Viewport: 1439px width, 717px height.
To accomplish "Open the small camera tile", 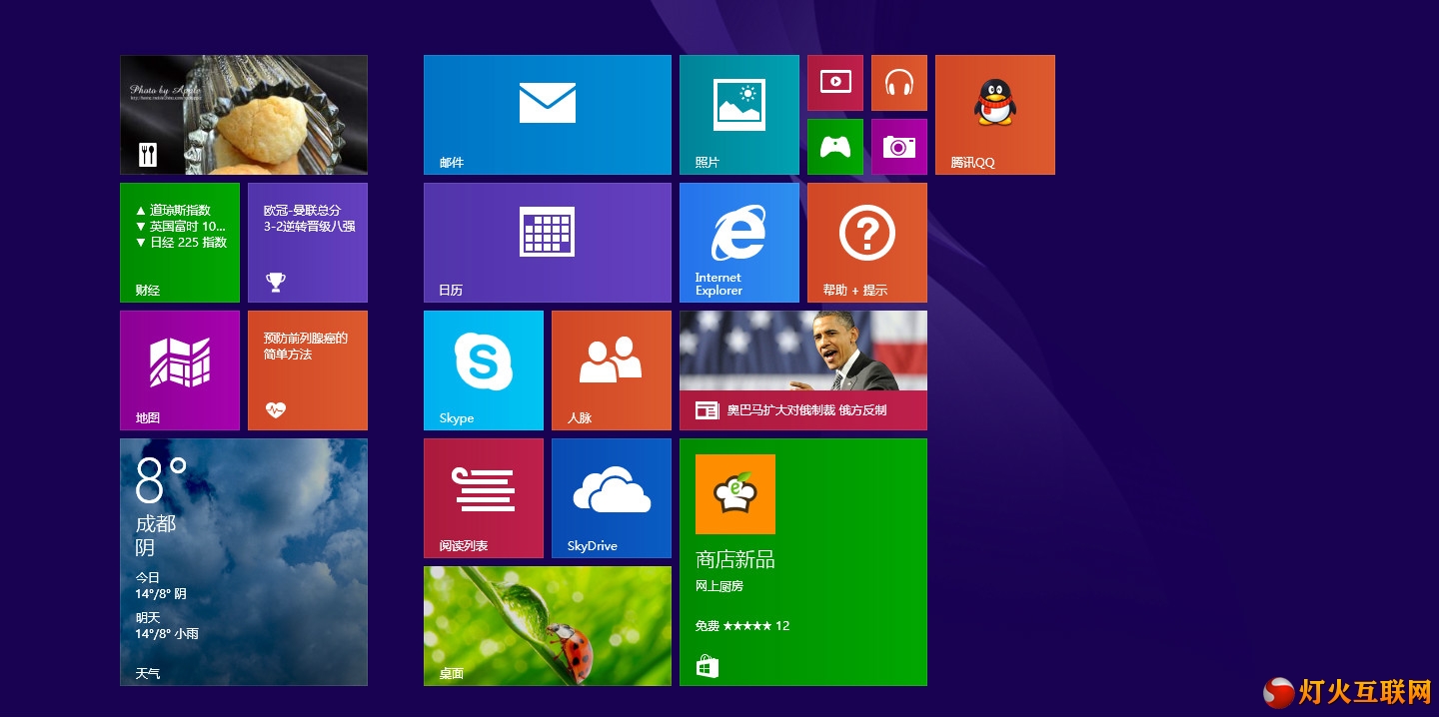I will pos(899,147).
